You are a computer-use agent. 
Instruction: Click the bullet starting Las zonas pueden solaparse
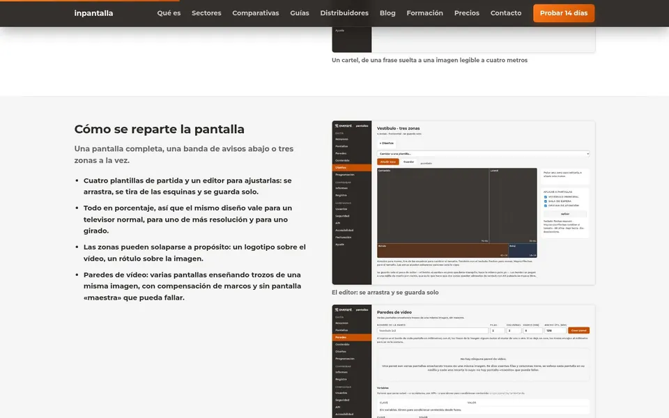(194, 252)
